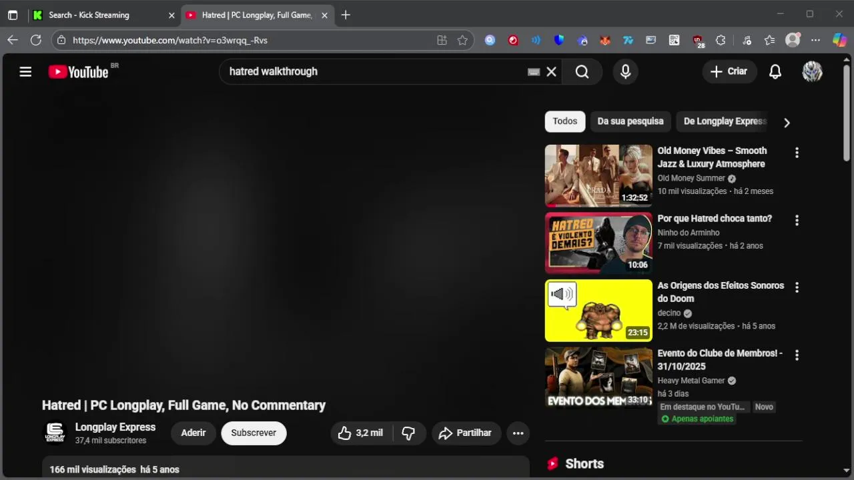Open the Evento dos Membros thumbnail
854x480 pixels.
coord(598,377)
